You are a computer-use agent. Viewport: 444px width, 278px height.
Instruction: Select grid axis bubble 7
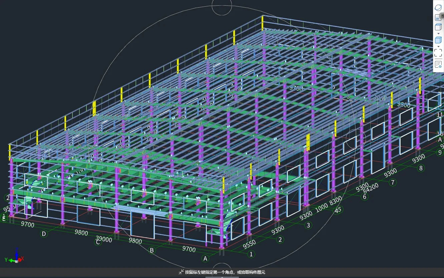point(393,182)
